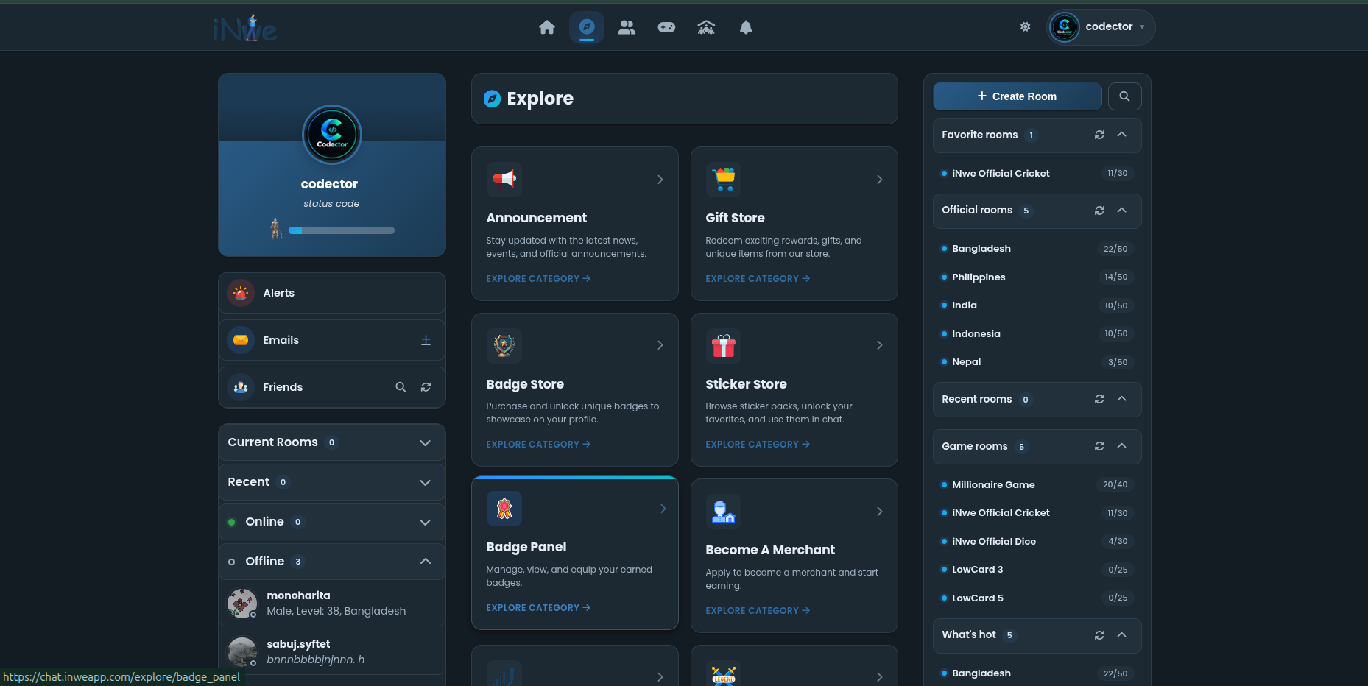Join the Philippines official room
This screenshot has height=686, width=1368.
(x=1037, y=277)
